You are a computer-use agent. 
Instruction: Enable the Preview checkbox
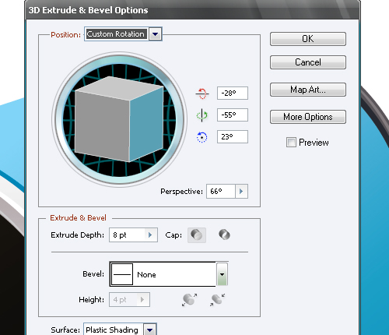(x=291, y=143)
